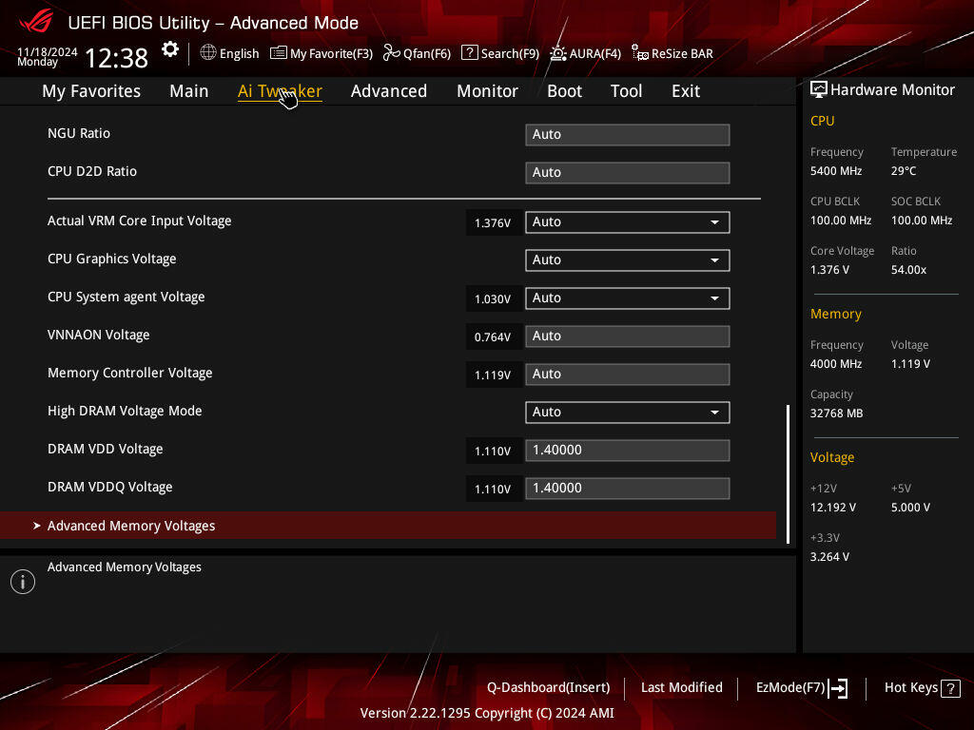
Task: Click the Search question mark icon
Action: click(x=470, y=53)
